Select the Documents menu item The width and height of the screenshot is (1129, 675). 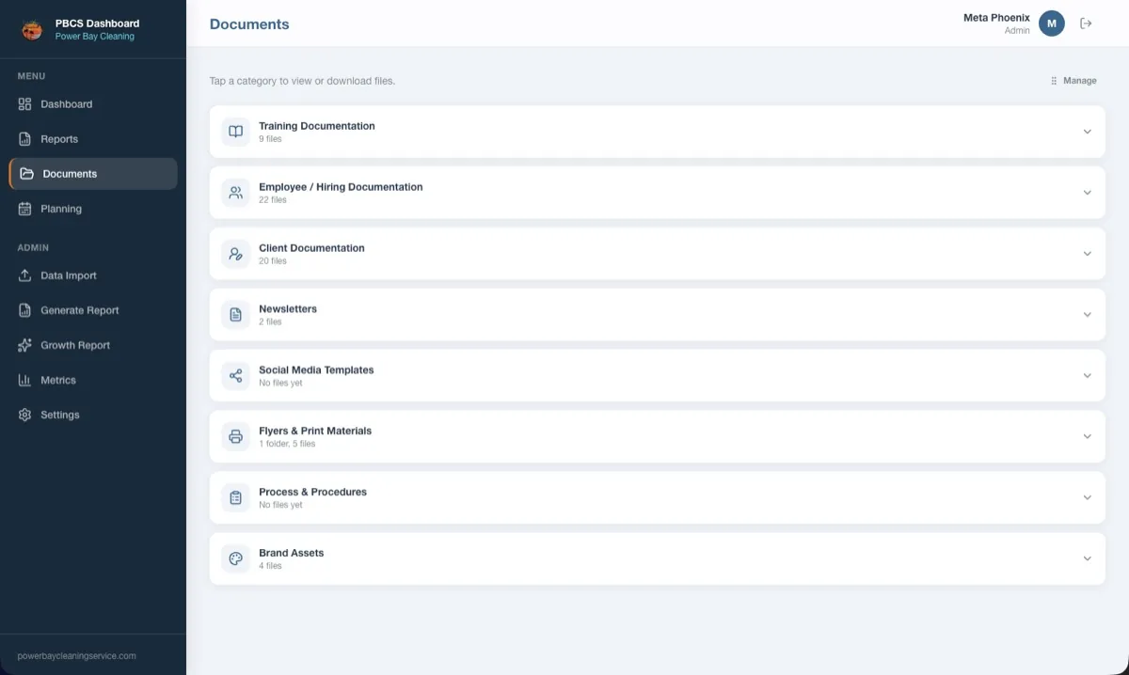point(93,174)
